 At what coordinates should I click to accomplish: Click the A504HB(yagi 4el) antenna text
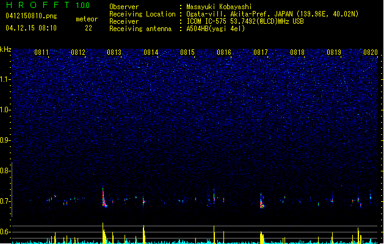(216, 29)
